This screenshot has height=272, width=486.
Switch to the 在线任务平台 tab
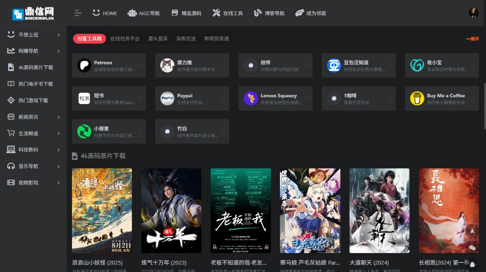pos(125,39)
